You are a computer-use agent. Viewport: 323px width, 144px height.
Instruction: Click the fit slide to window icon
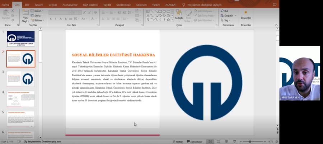(277, 141)
